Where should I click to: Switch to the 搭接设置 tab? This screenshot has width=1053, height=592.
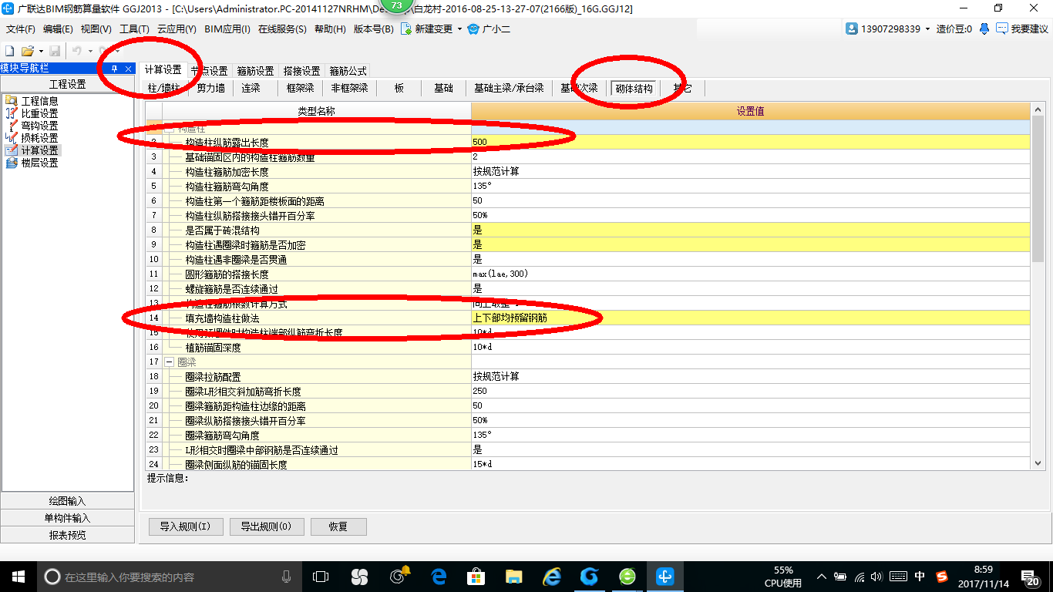(301, 71)
